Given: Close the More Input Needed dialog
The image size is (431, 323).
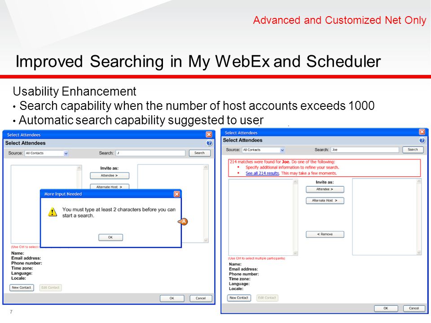Looking at the screenshot, I should (x=177, y=194).
